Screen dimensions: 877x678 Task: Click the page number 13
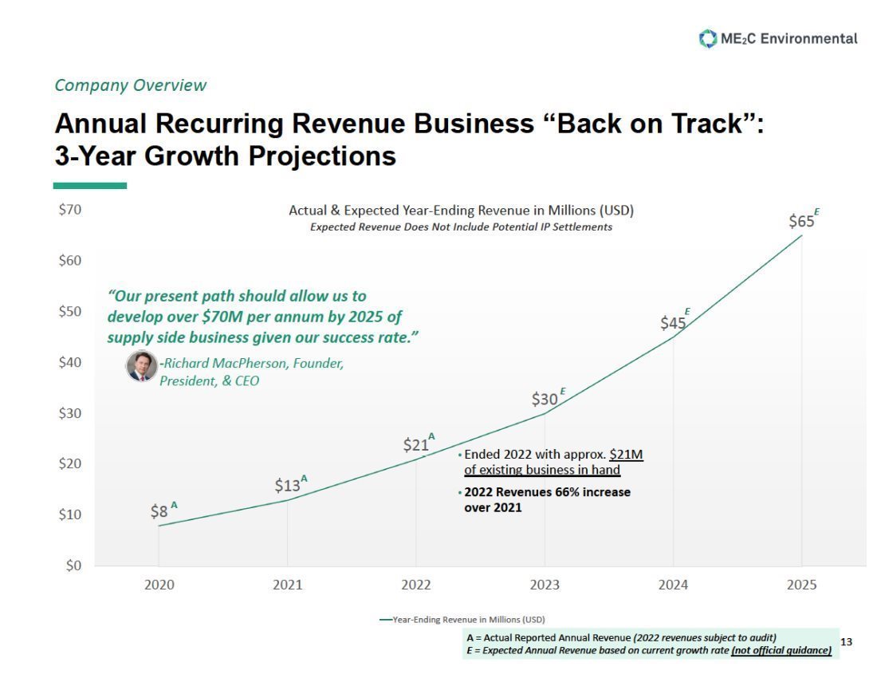846,642
